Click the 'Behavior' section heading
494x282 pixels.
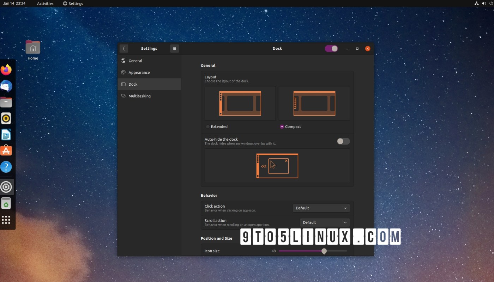click(x=209, y=196)
